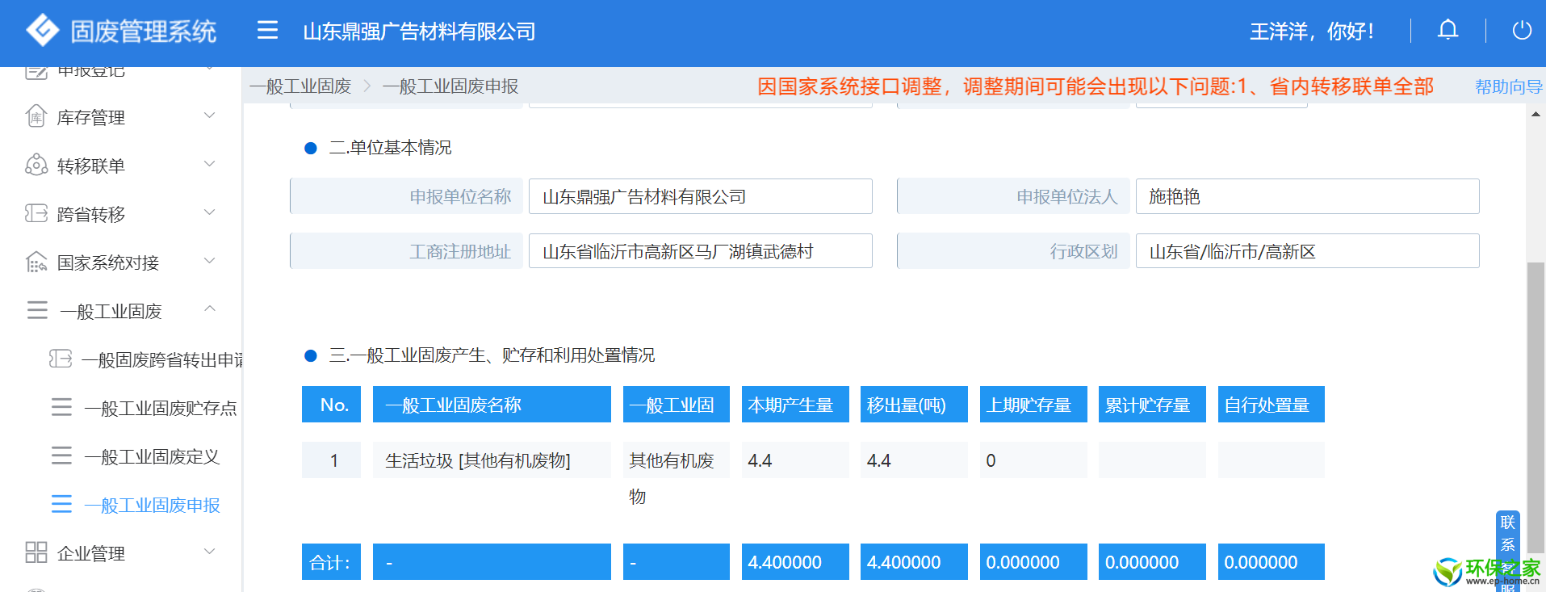
Task: Click the 帮助向导 link
Action: click(1507, 86)
